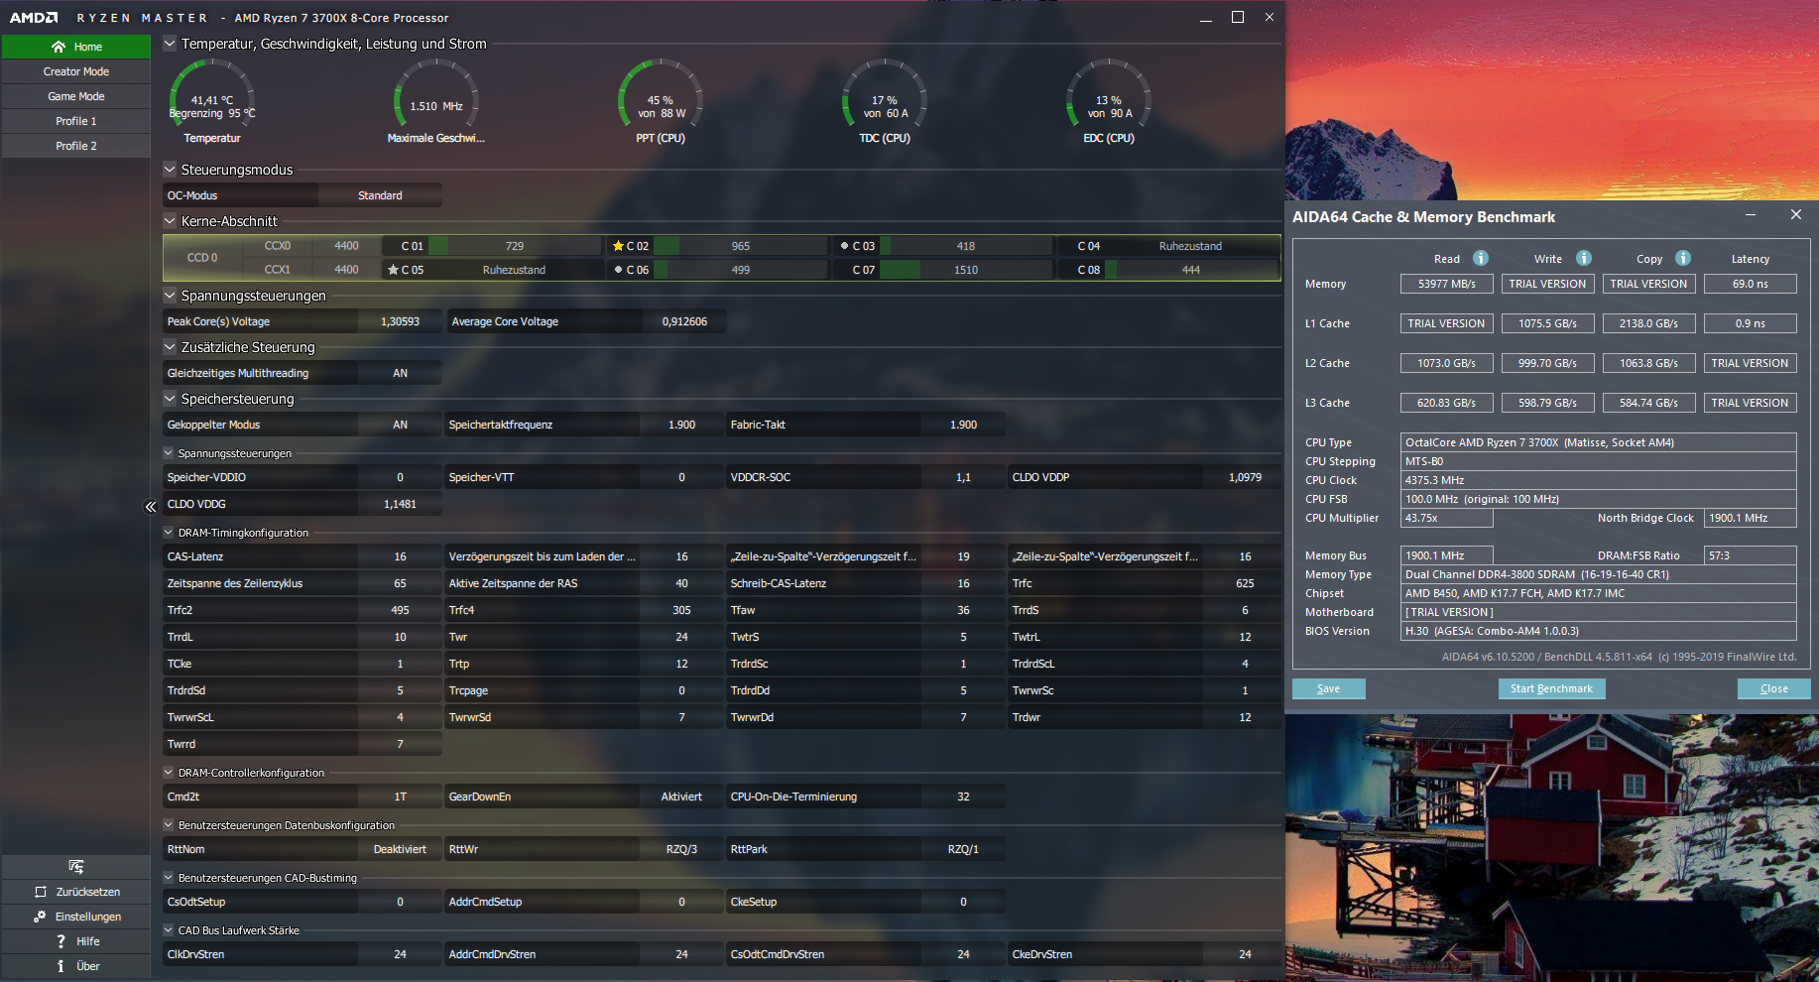
Task: Collapse the Zusätzliche Steuerung section
Action: [170, 347]
